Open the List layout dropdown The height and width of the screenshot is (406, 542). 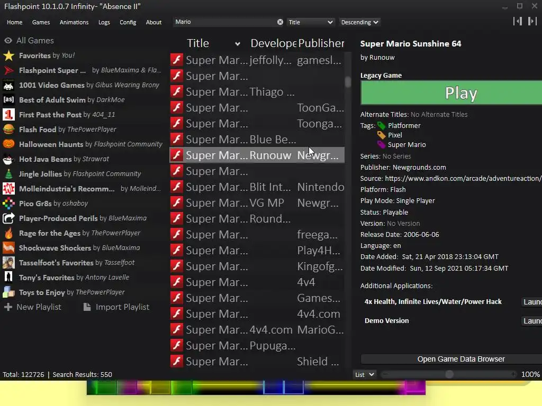(x=365, y=375)
